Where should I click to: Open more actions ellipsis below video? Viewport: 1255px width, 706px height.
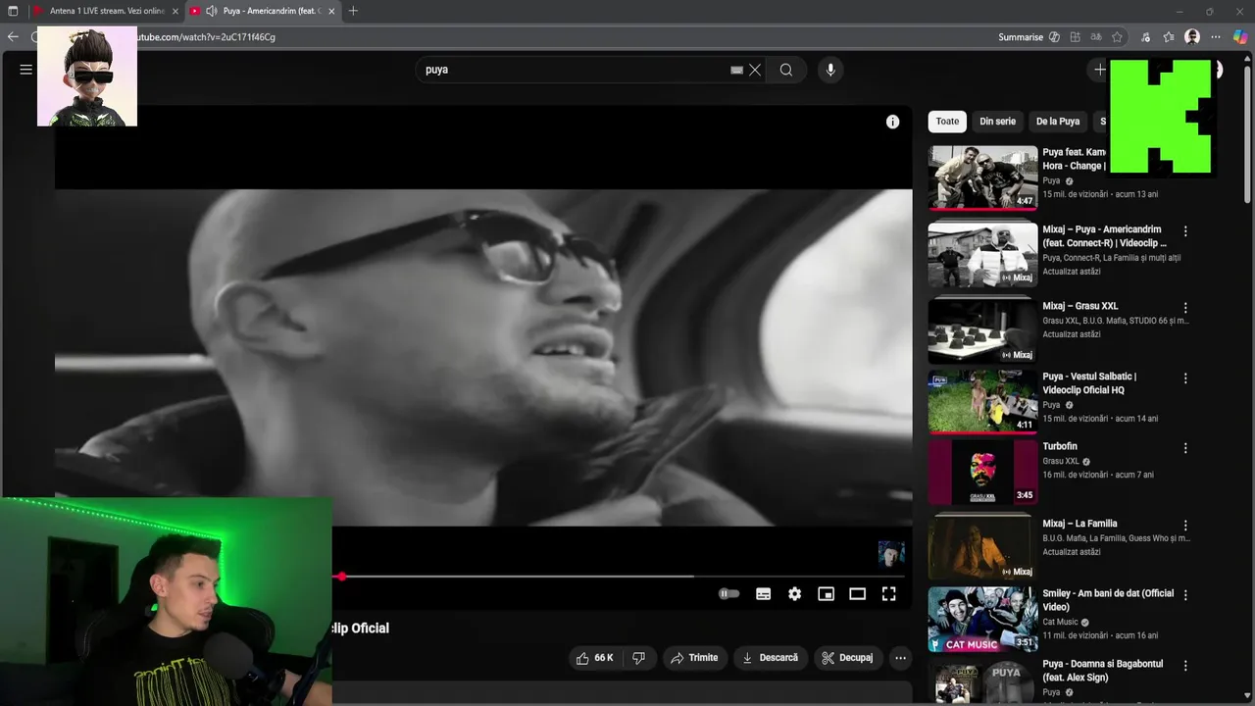[x=900, y=658]
